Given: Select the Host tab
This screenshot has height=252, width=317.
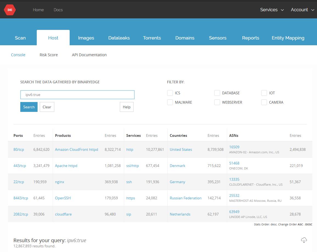Looking at the screenshot, I should tap(53, 38).
